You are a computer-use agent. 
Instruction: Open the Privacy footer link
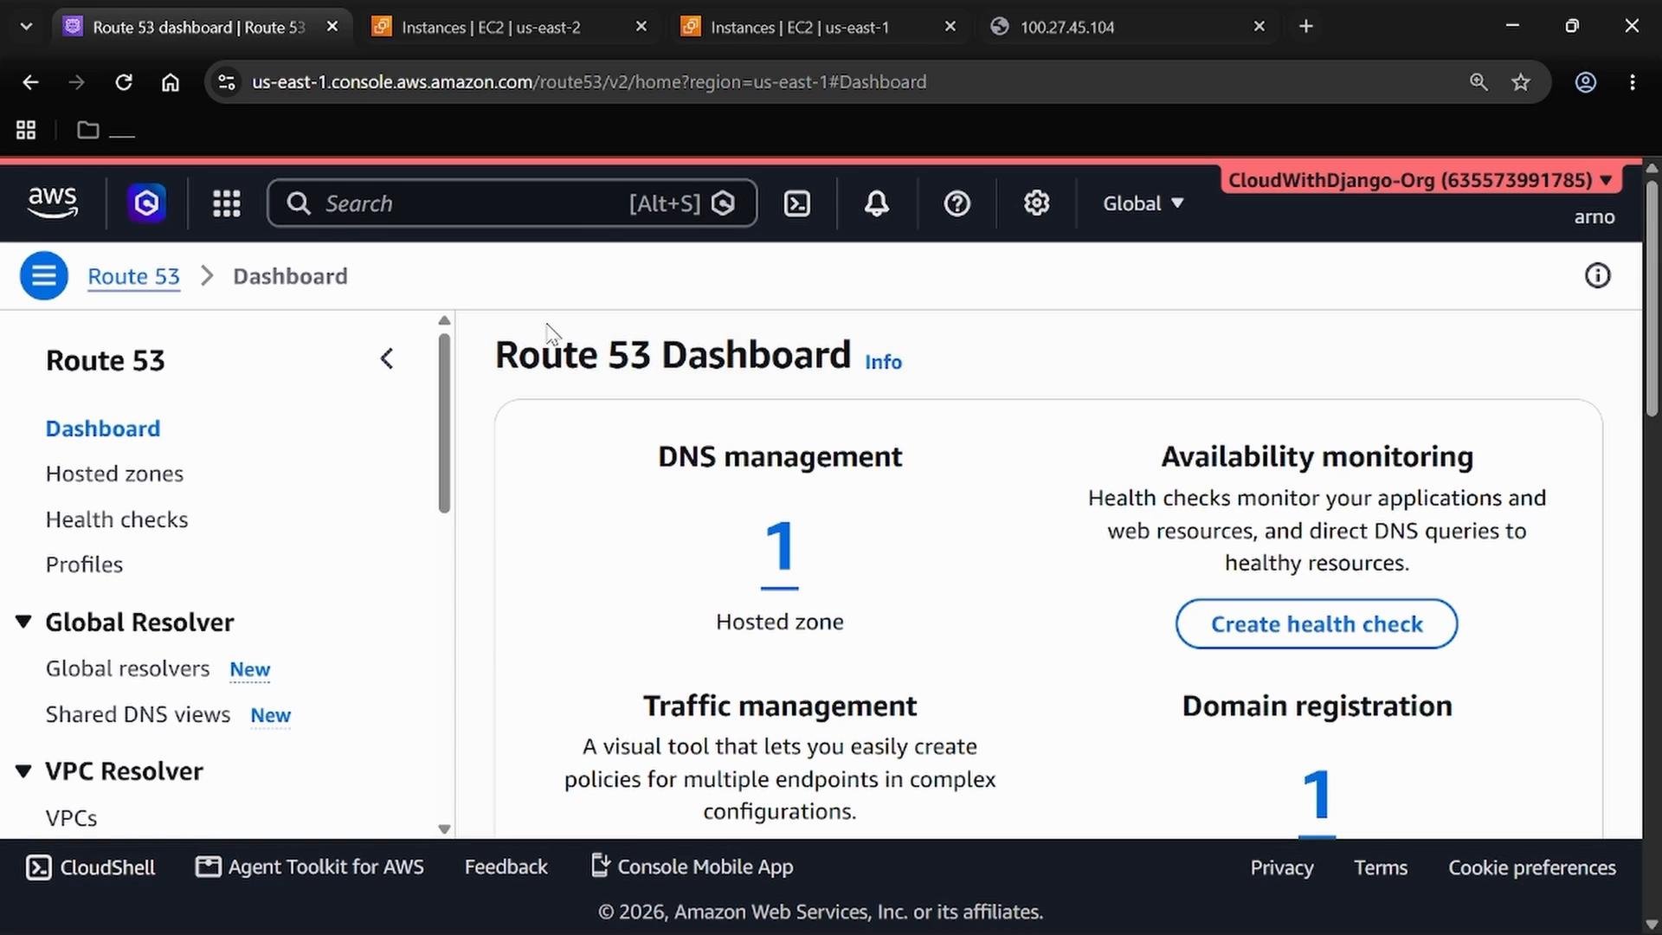coord(1281,867)
